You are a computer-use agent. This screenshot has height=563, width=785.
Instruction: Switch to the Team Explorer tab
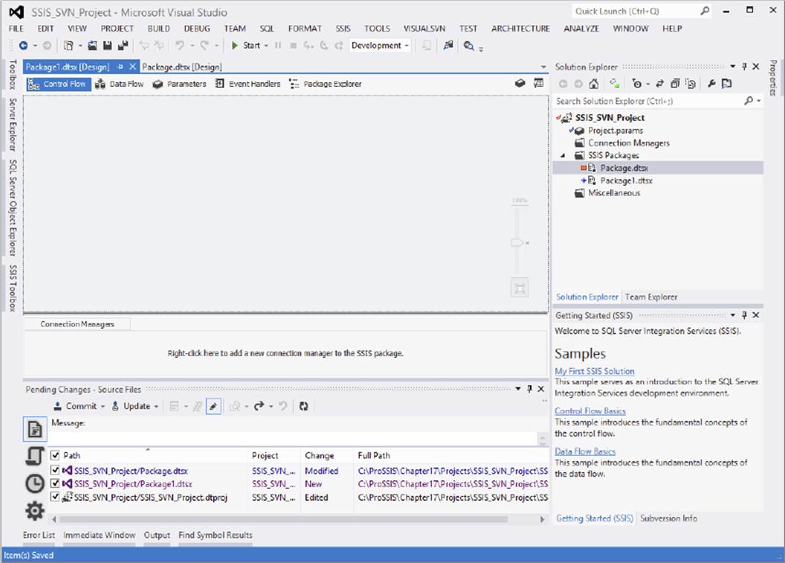651,297
